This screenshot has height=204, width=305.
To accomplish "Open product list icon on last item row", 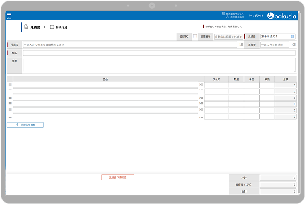I will [x=201, y=116].
